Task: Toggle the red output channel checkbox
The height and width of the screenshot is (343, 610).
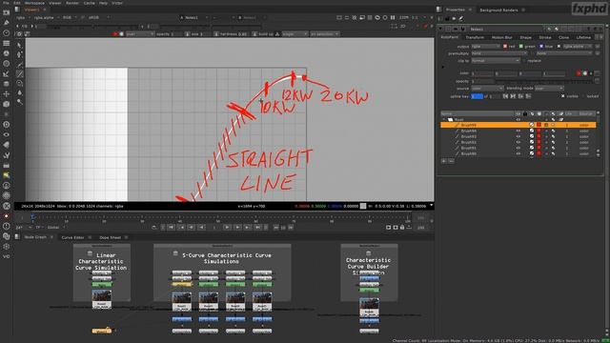Action: (x=505, y=47)
